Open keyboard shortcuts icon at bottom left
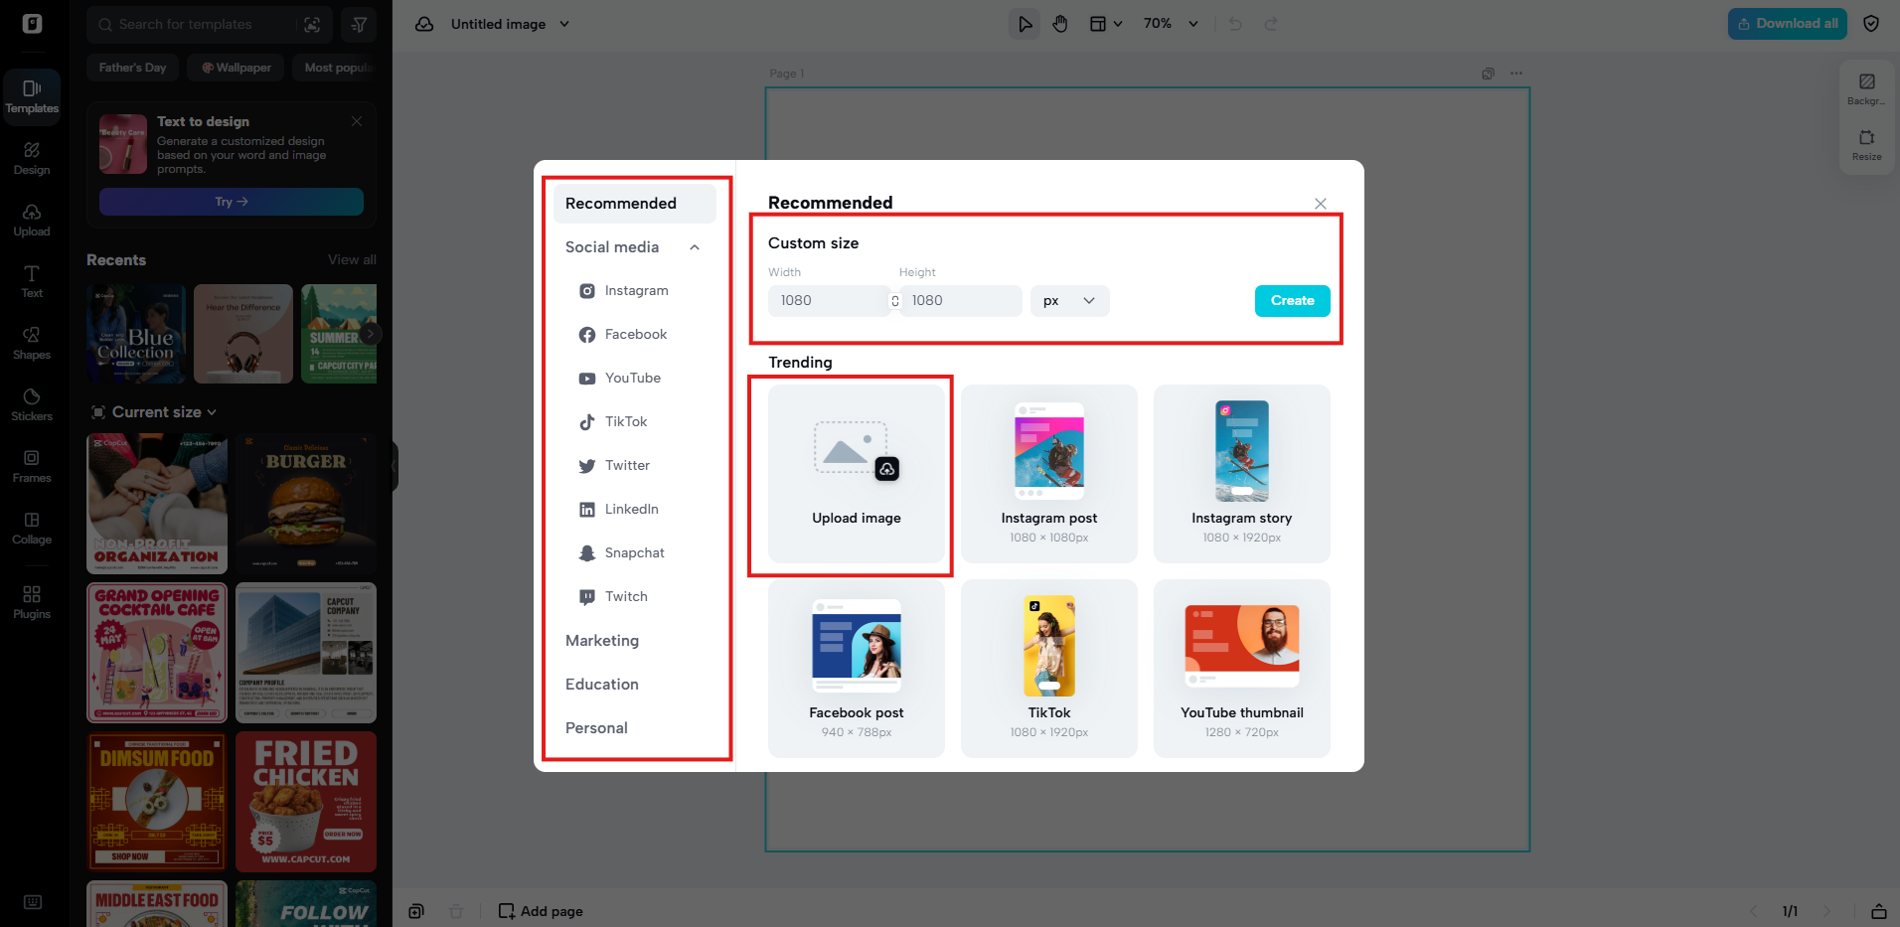The width and height of the screenshot is (1900, 927). 33,902
